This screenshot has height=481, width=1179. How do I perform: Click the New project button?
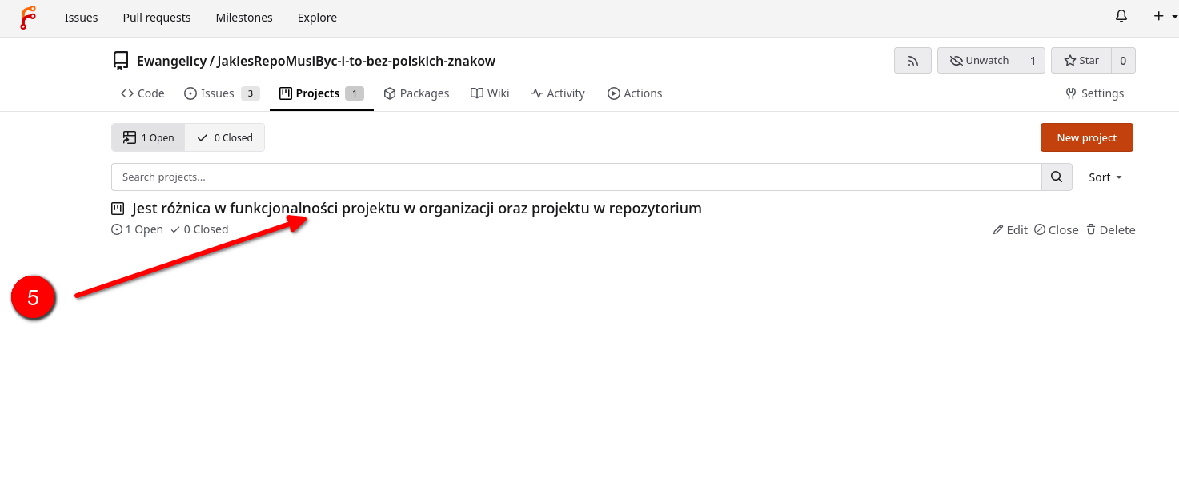pos(1086,138)
